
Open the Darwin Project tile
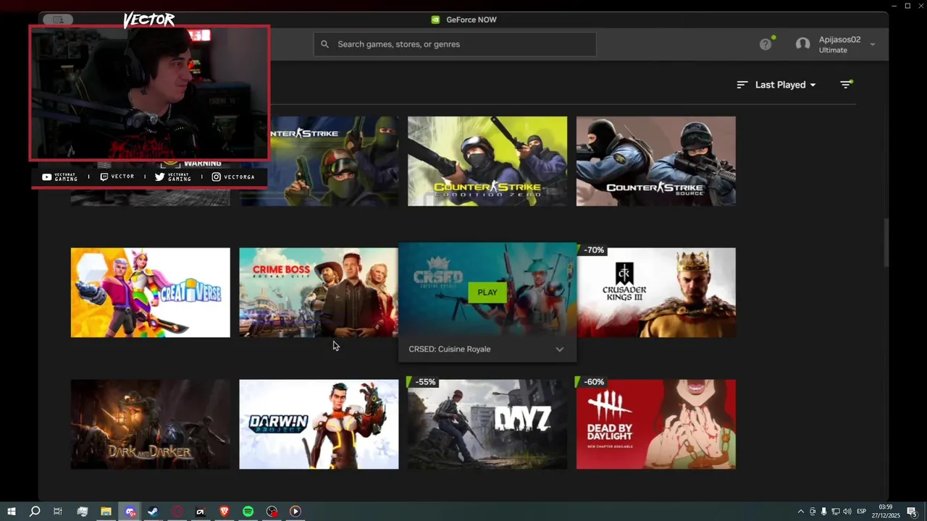tap(319, 425)
